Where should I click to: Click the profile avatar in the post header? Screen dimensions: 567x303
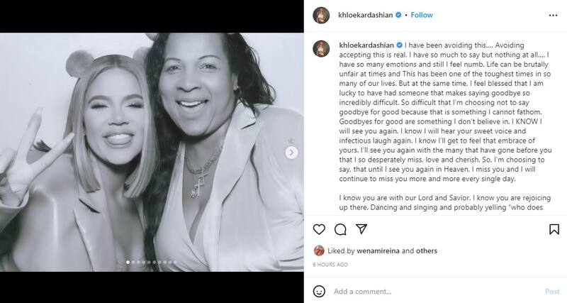320,14
